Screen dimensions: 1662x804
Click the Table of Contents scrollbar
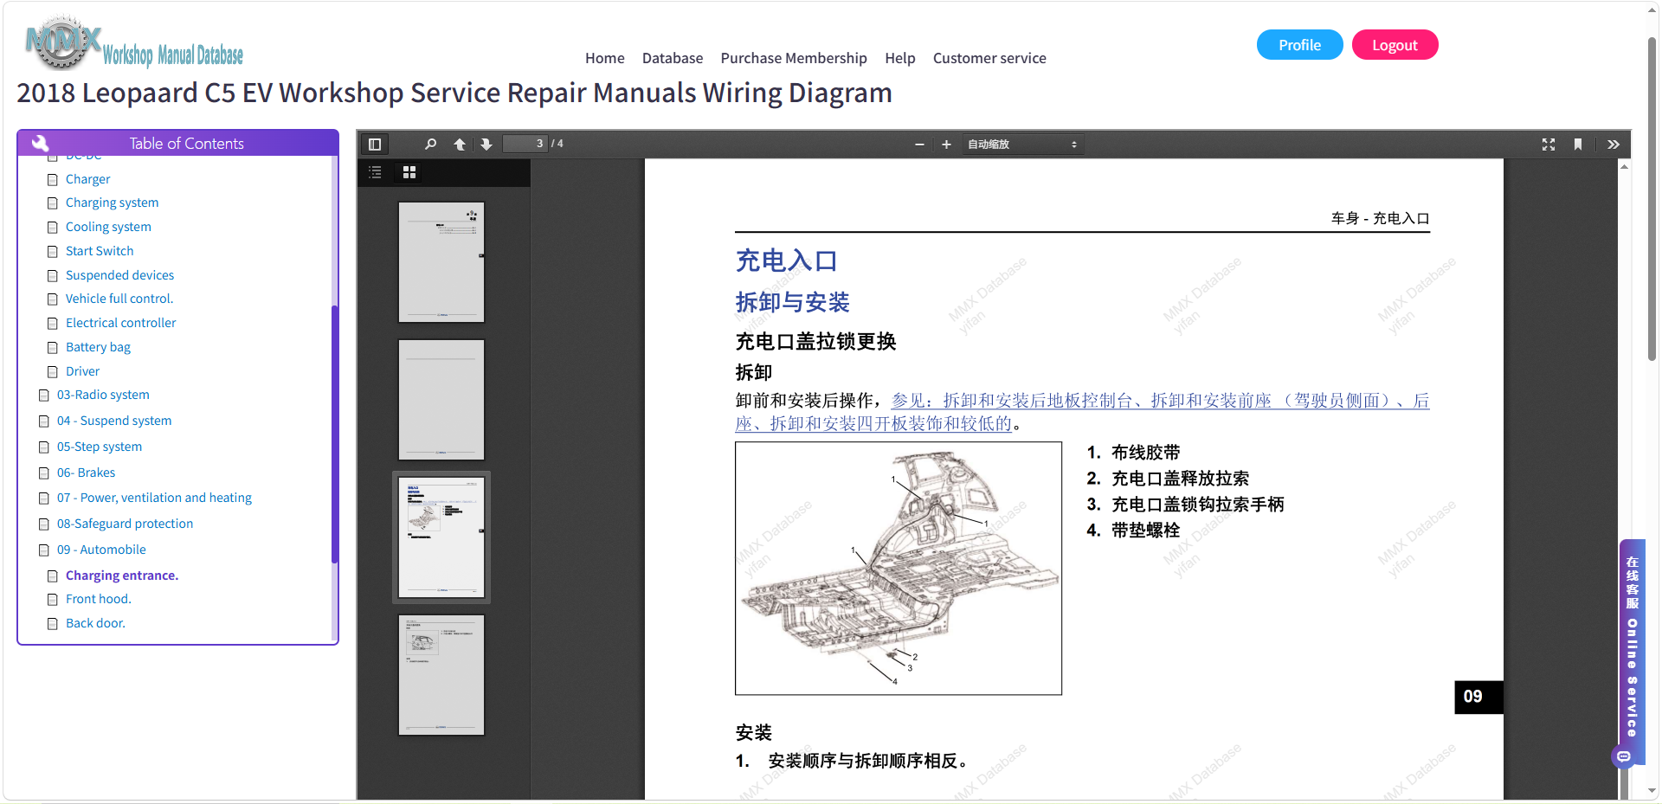pyautogui.click(x=334, y=433)
